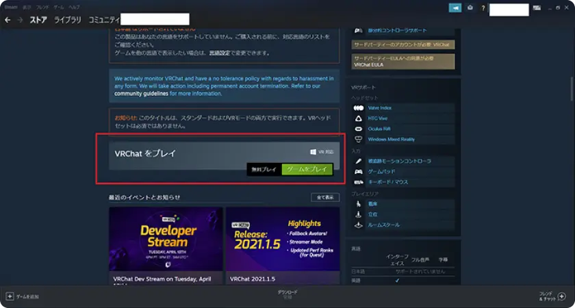Click the room-scale play area icon
Screen dimensions: 575x308
(358, 224)
